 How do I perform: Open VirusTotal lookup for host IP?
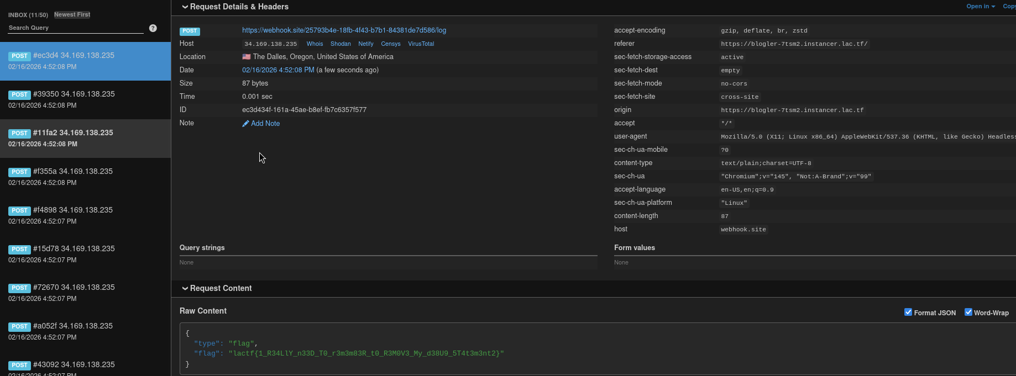click(421, 44)
